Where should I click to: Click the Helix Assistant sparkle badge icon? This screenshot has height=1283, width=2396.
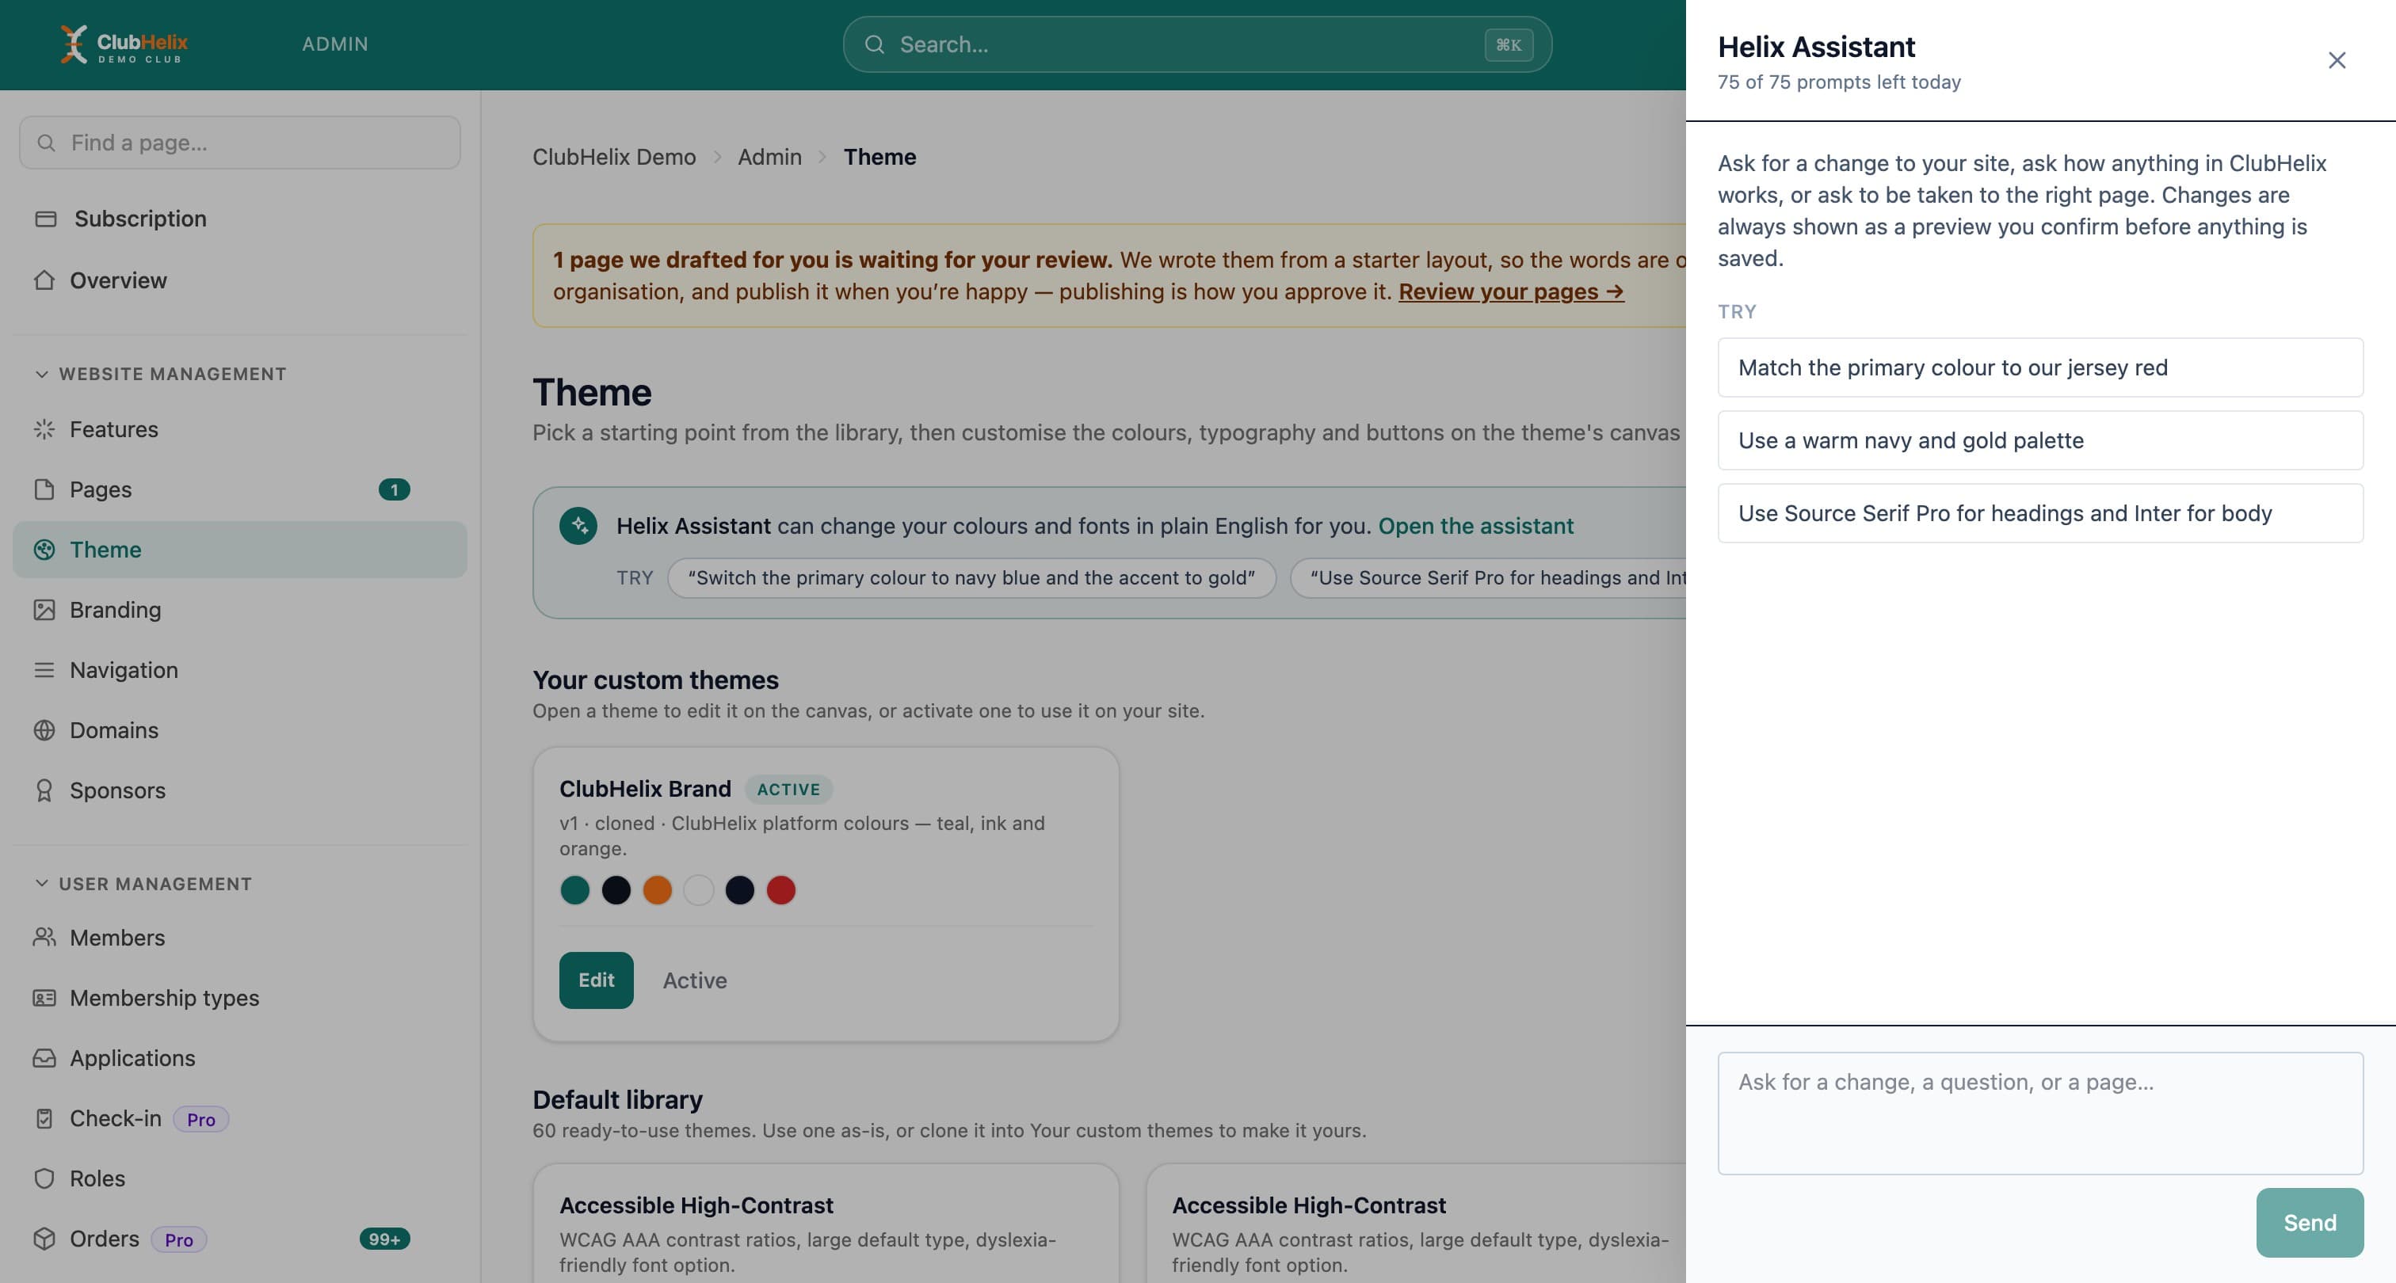point(578,525)
